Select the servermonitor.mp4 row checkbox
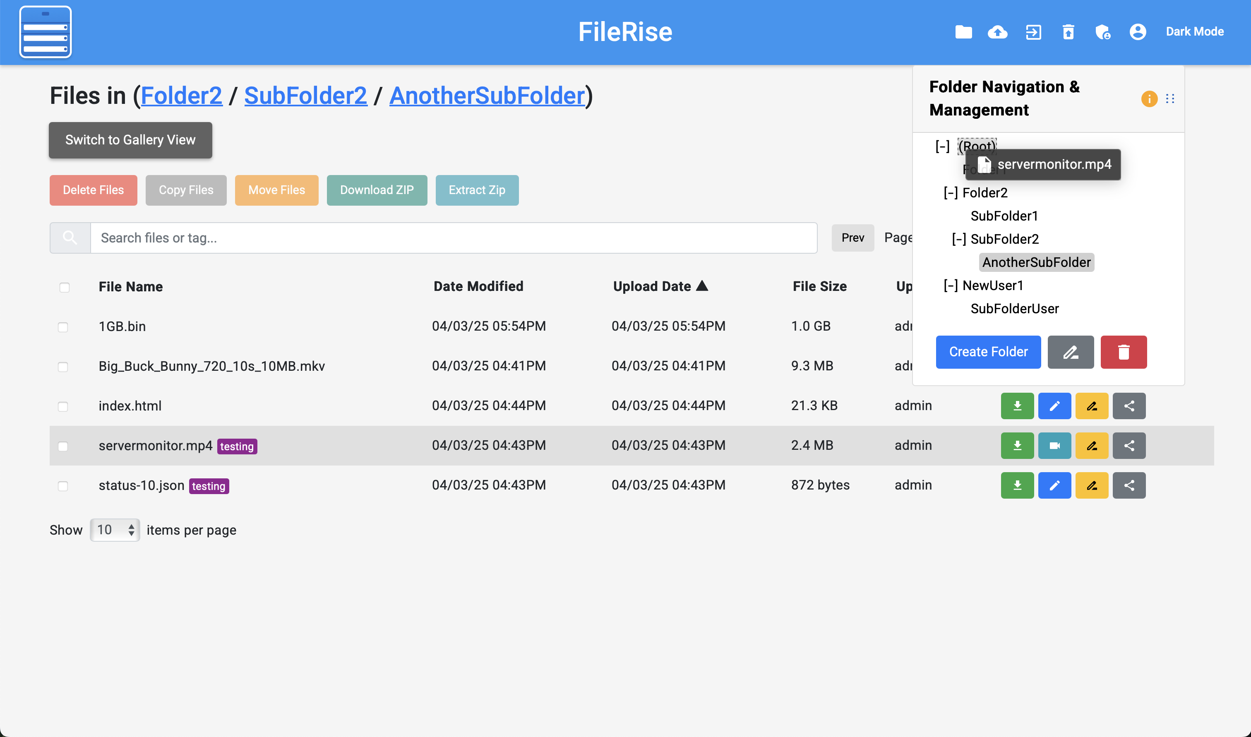The height and width of the screenshot is (737, 1251). coord(63,446)
